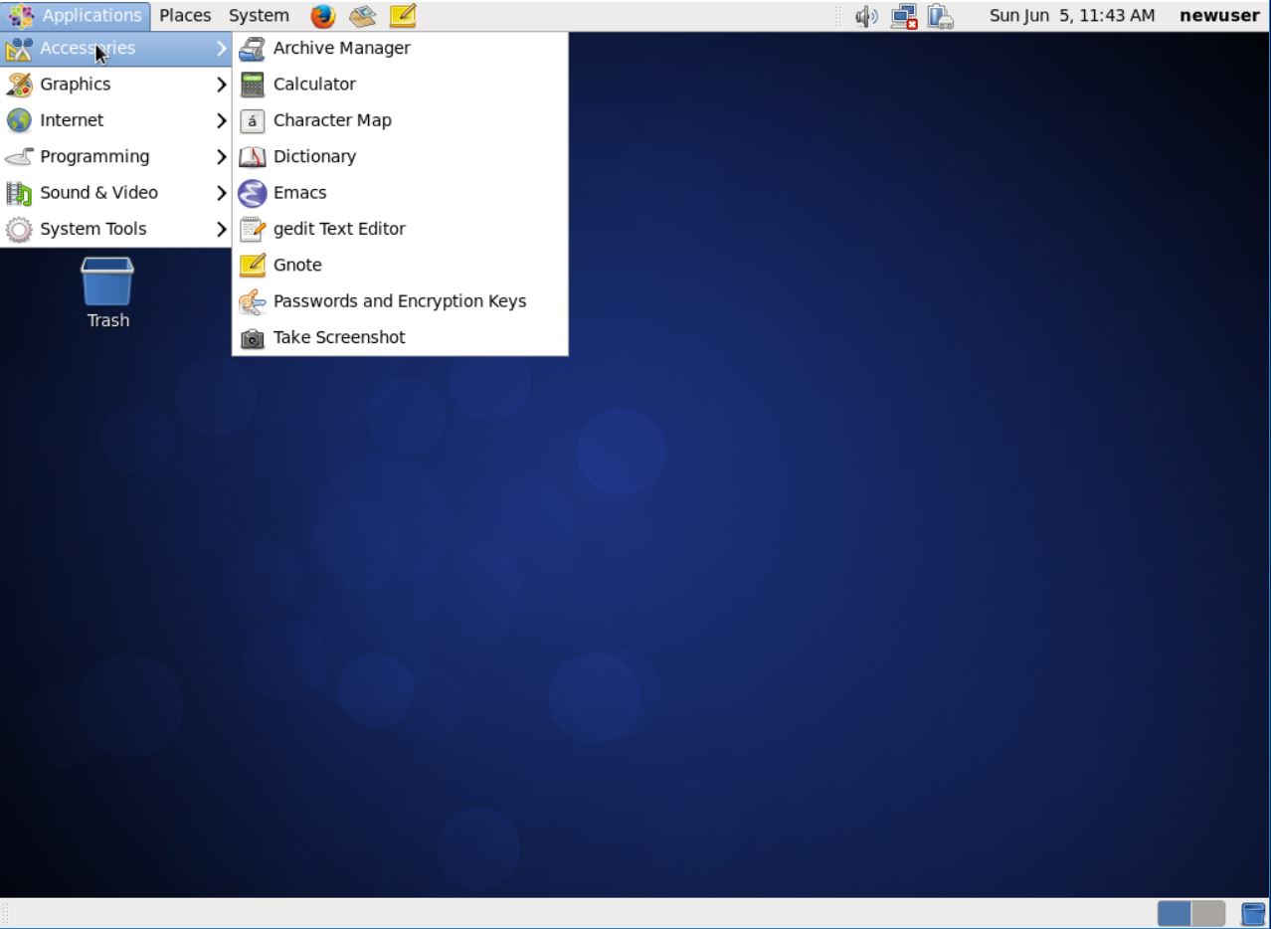This screenshot has width=1271, height=929.
Task: Click the Sound & Video icon
Action: coord(19,193)
